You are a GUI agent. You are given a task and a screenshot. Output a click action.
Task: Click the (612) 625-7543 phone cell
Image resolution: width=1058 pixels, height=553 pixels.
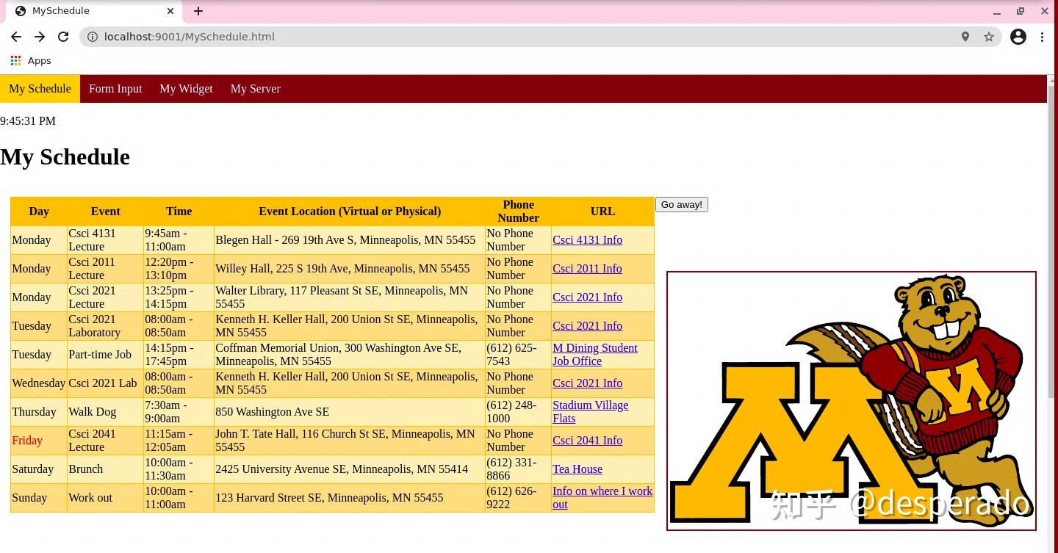[518, 355]
